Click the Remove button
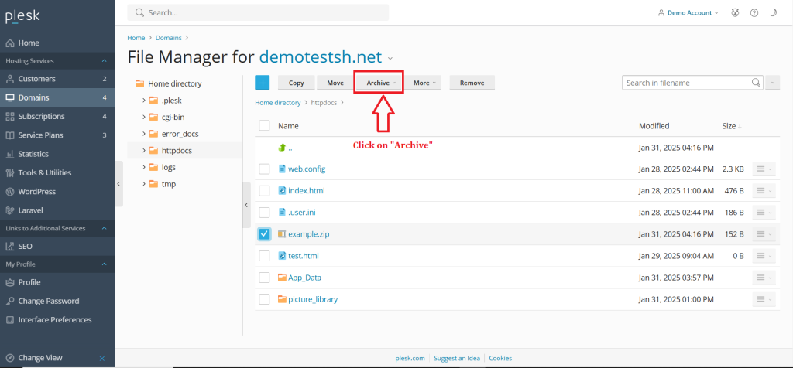The height and width of the screenshot is (368, 793). 472,83
